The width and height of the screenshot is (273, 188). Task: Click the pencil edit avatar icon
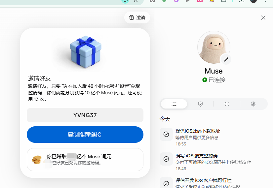coord(226,59)
